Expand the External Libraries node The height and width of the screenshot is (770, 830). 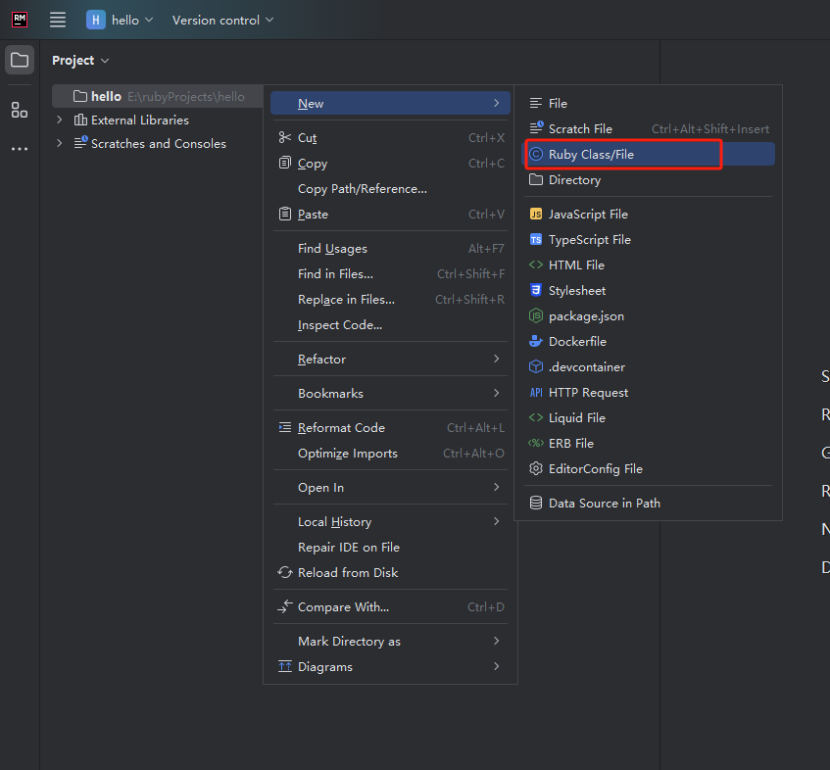click(x=59, y=120)
